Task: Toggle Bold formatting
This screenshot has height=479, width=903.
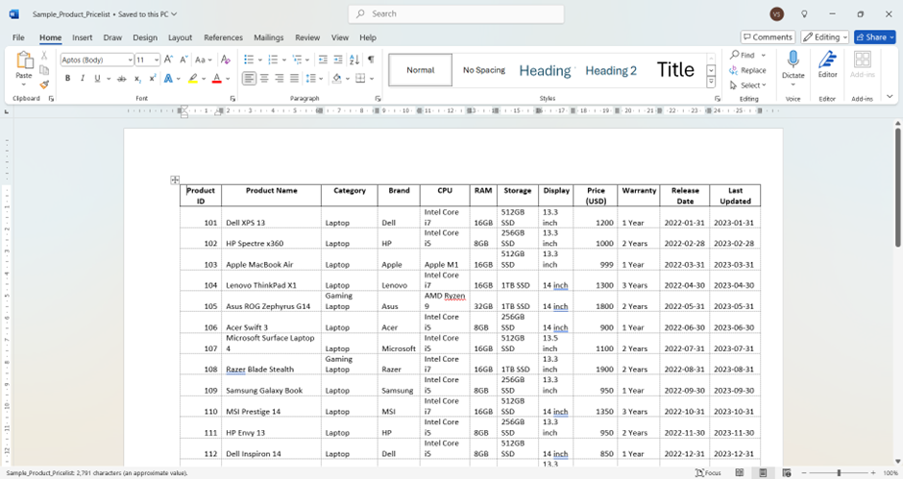Action: click(x=67, y=79)
